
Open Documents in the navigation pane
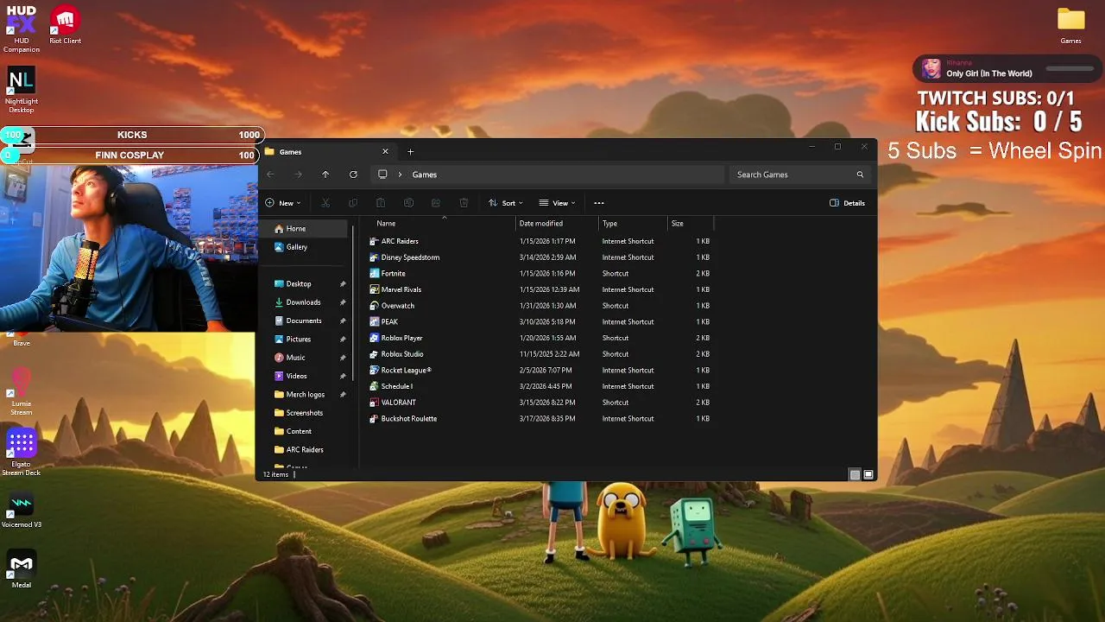pos(305,321)
